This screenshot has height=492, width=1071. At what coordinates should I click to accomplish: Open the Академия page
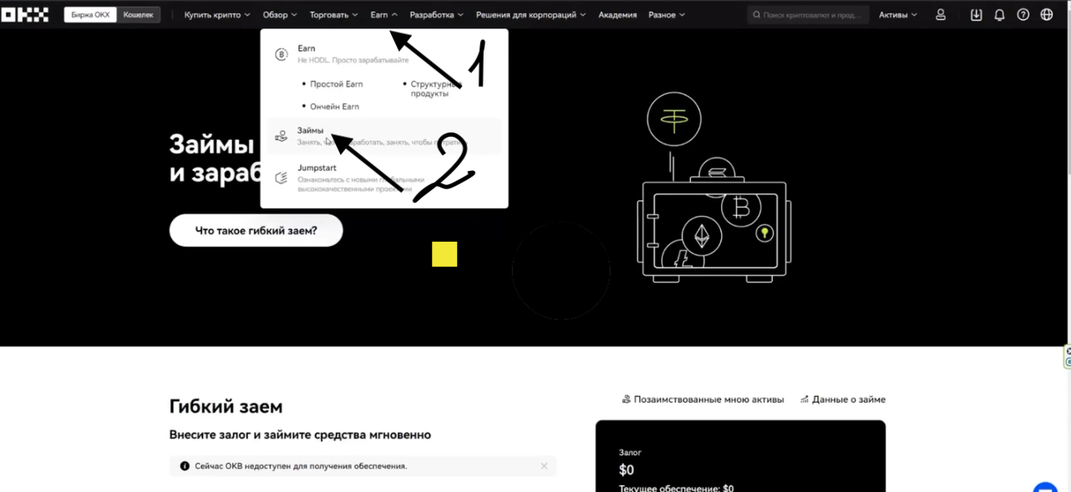(x=617, y=15)
